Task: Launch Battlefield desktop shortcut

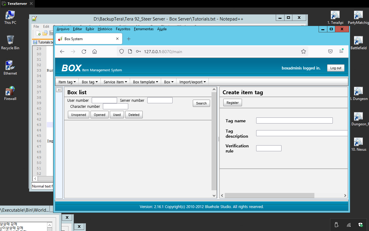Action: click(x=358, y=43)
